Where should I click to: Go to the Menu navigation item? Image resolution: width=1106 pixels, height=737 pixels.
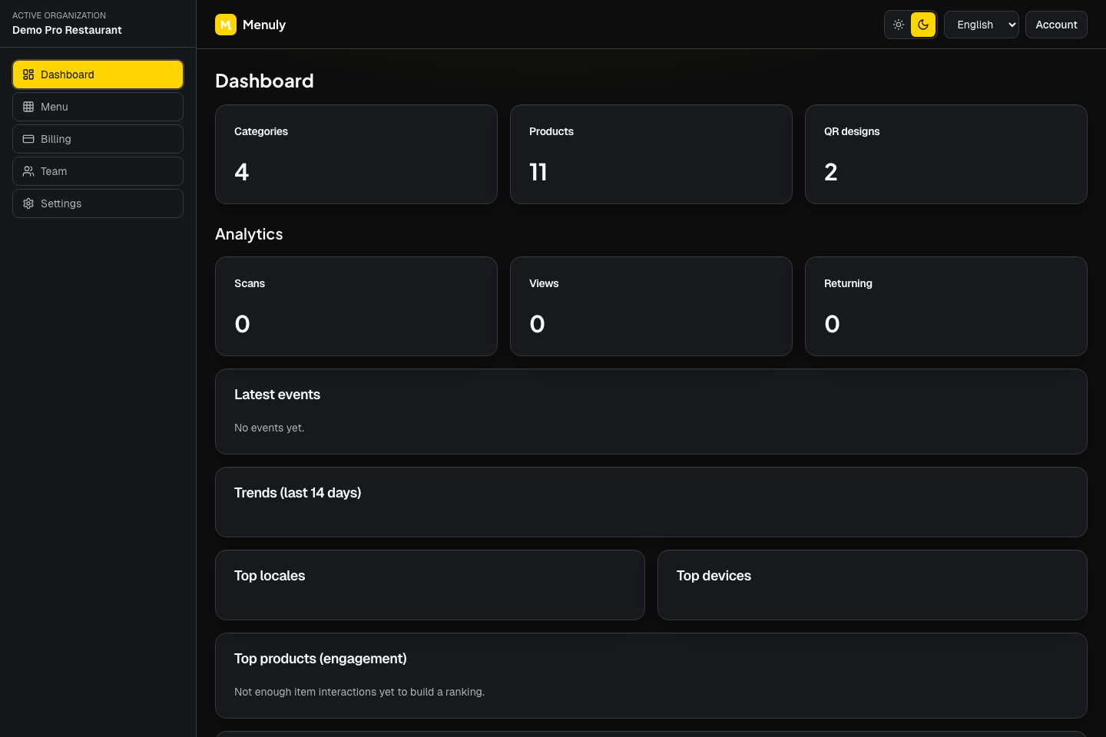(x=98, y=107)
